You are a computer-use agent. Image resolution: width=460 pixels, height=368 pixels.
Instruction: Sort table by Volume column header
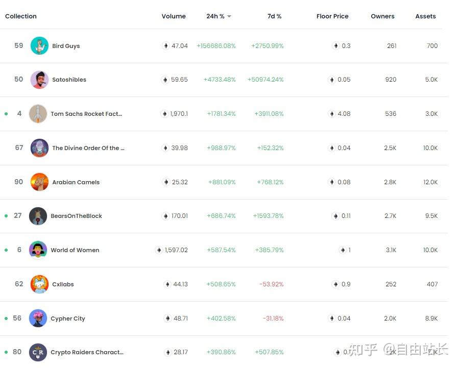[174, 16]
